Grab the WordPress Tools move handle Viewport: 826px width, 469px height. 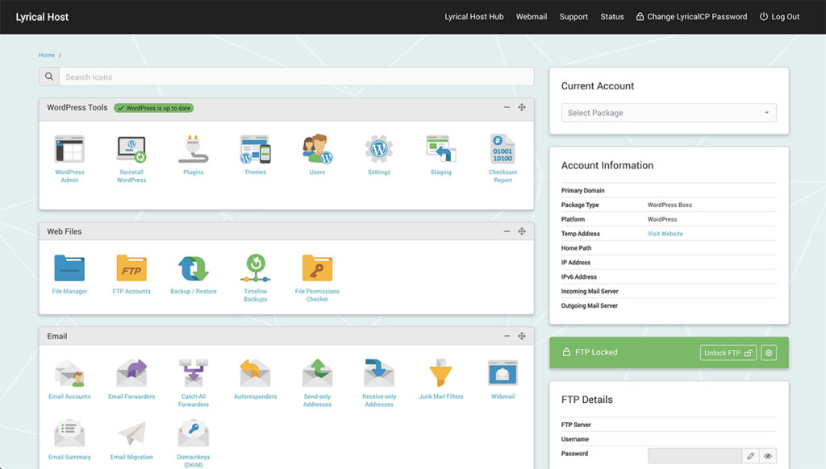522,107
